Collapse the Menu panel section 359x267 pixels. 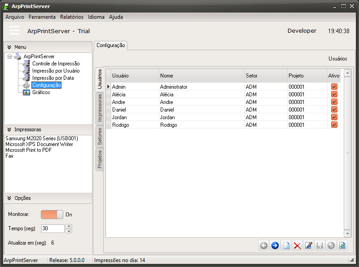point(9,47)
